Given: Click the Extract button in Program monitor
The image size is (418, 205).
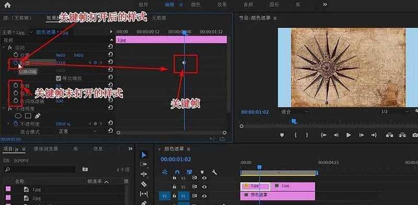Looking at the screenshot, I should pyautogui.click(x=402, y=135).
